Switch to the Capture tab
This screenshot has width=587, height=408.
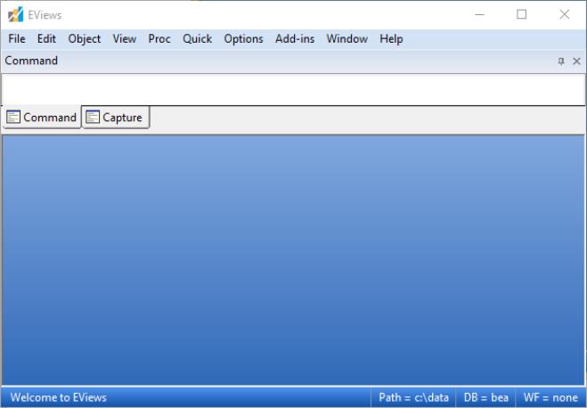tap(115, 118)
